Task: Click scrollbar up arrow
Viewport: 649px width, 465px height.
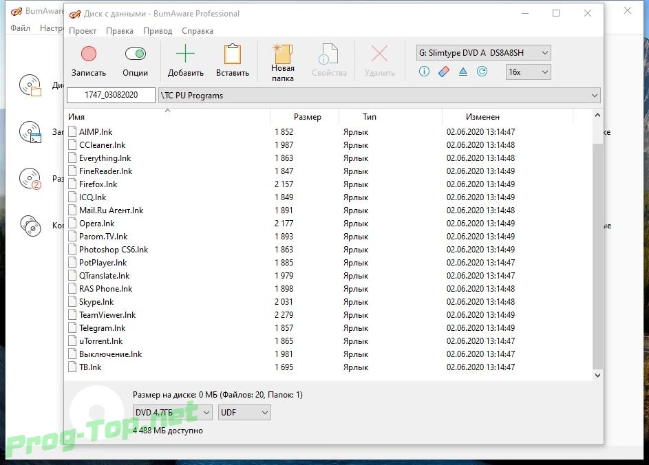Action: pyautogui.click(x=597, y=116)
